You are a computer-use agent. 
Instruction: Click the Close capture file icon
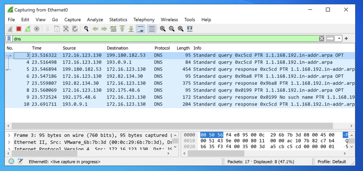pyautogui.click(x=66, y=29)
